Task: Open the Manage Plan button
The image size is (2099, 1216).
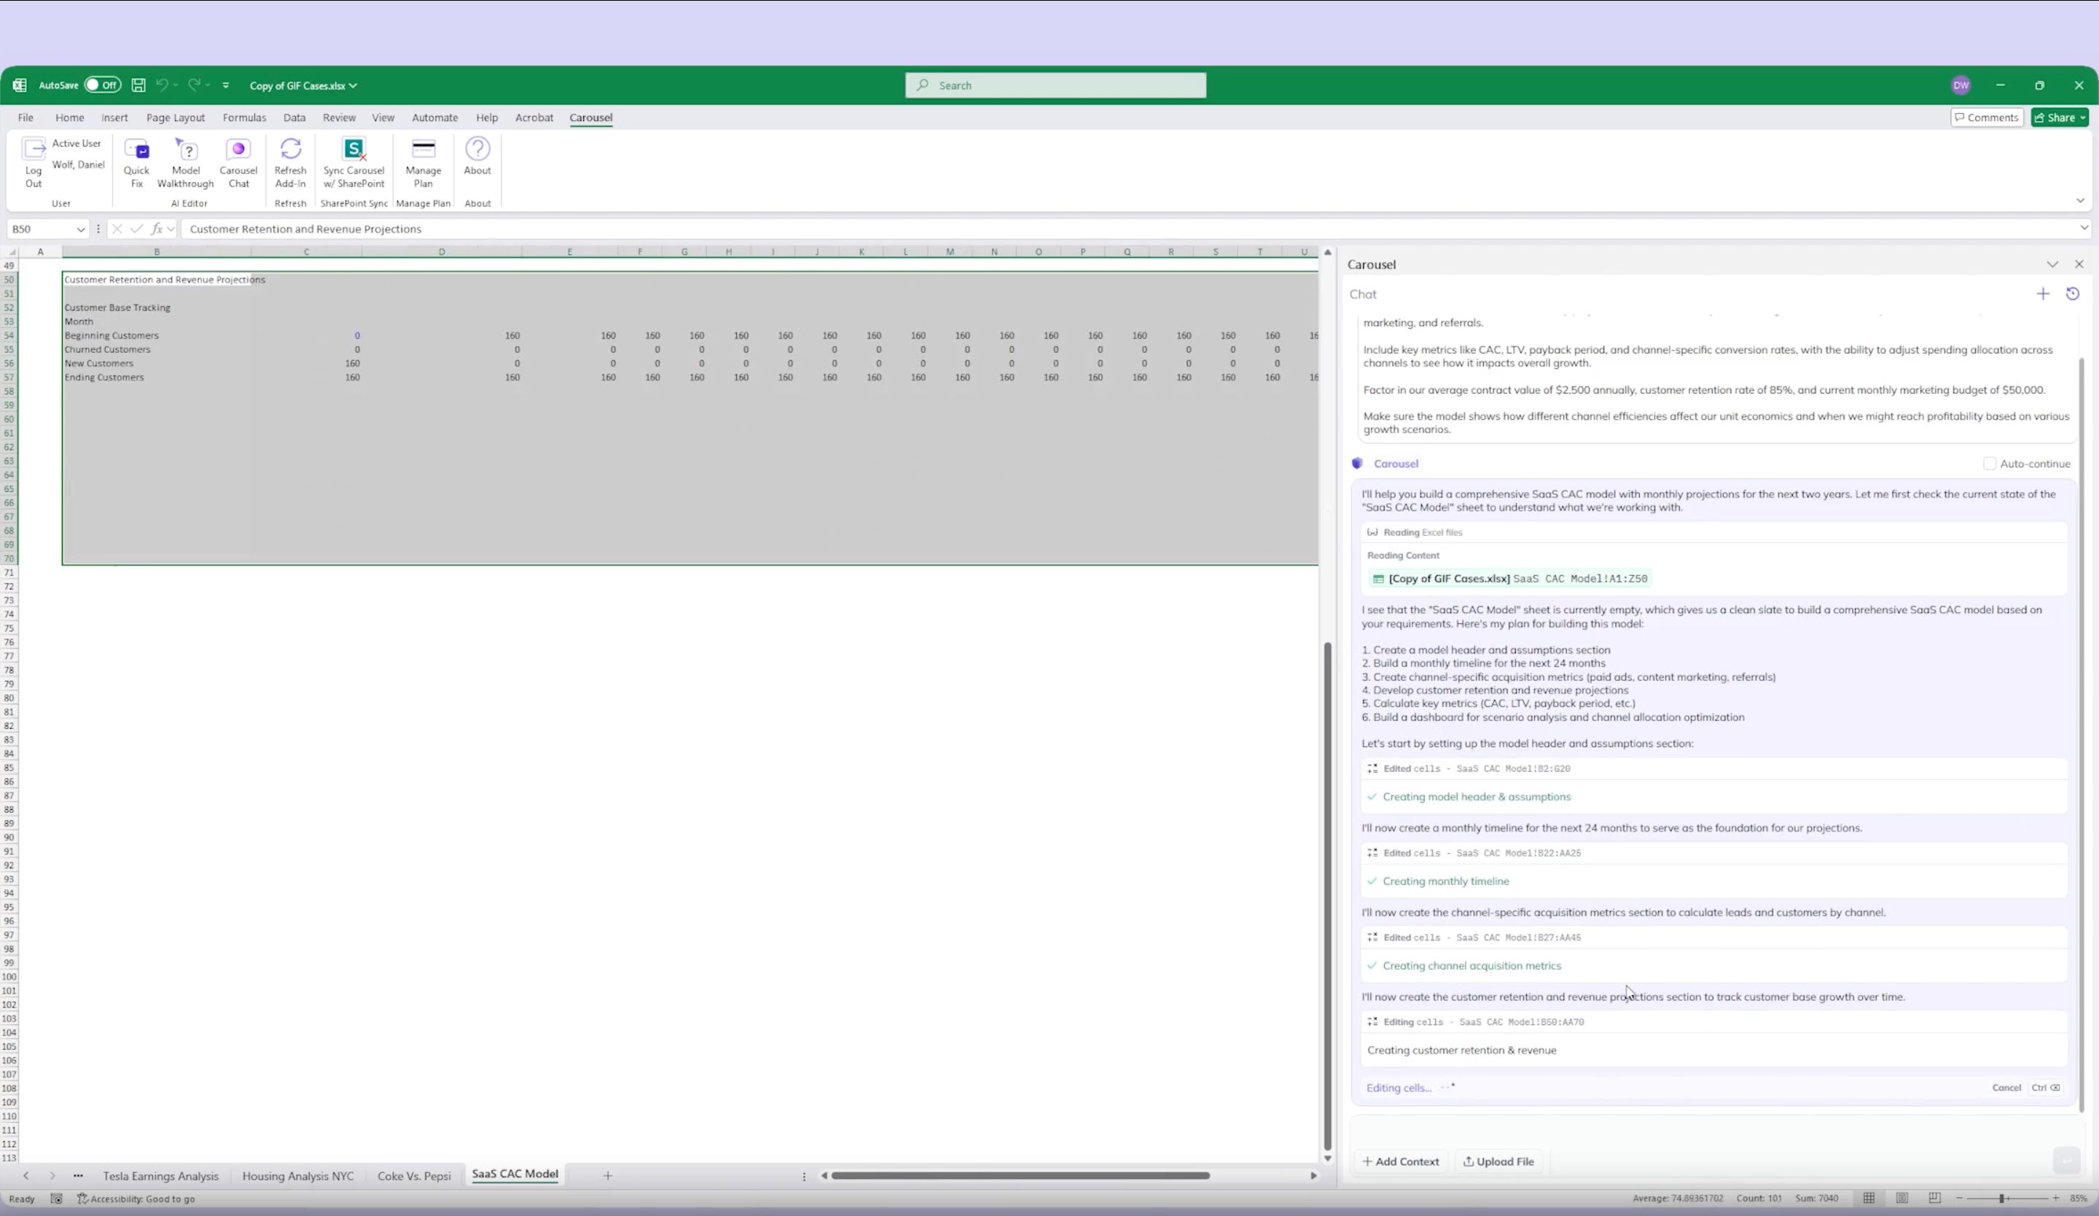Action: pyautogui.click(x=423, y=151)
